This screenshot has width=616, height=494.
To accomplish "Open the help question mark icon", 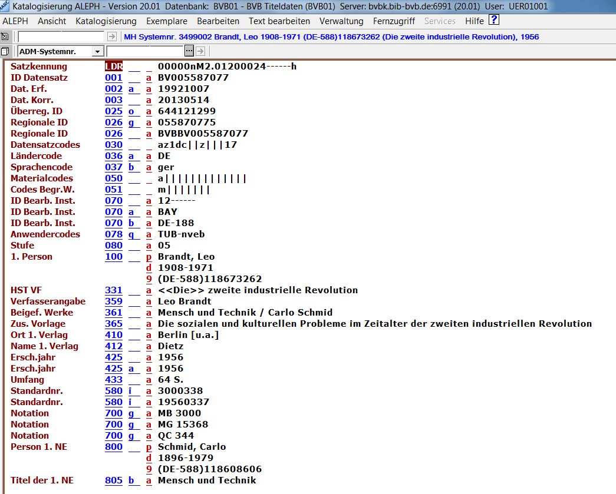I will coord(494,20).
